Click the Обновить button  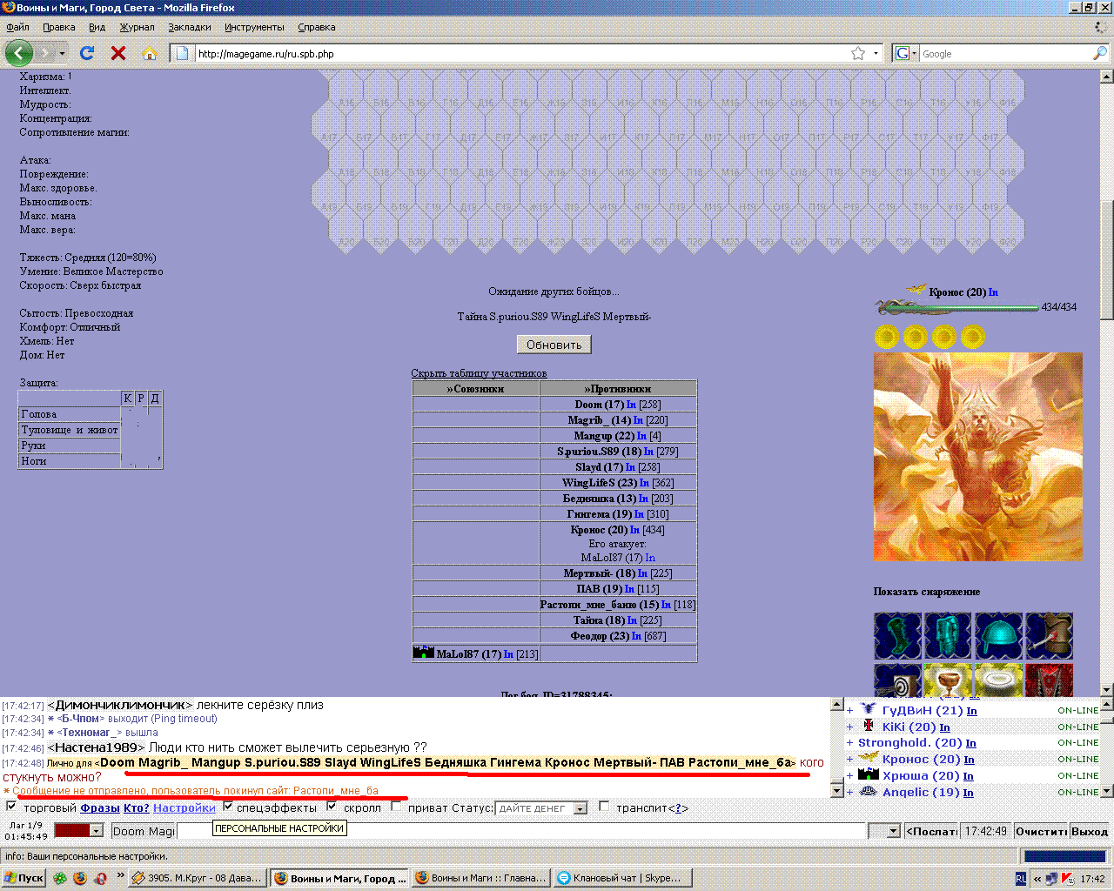pos(554,345)
